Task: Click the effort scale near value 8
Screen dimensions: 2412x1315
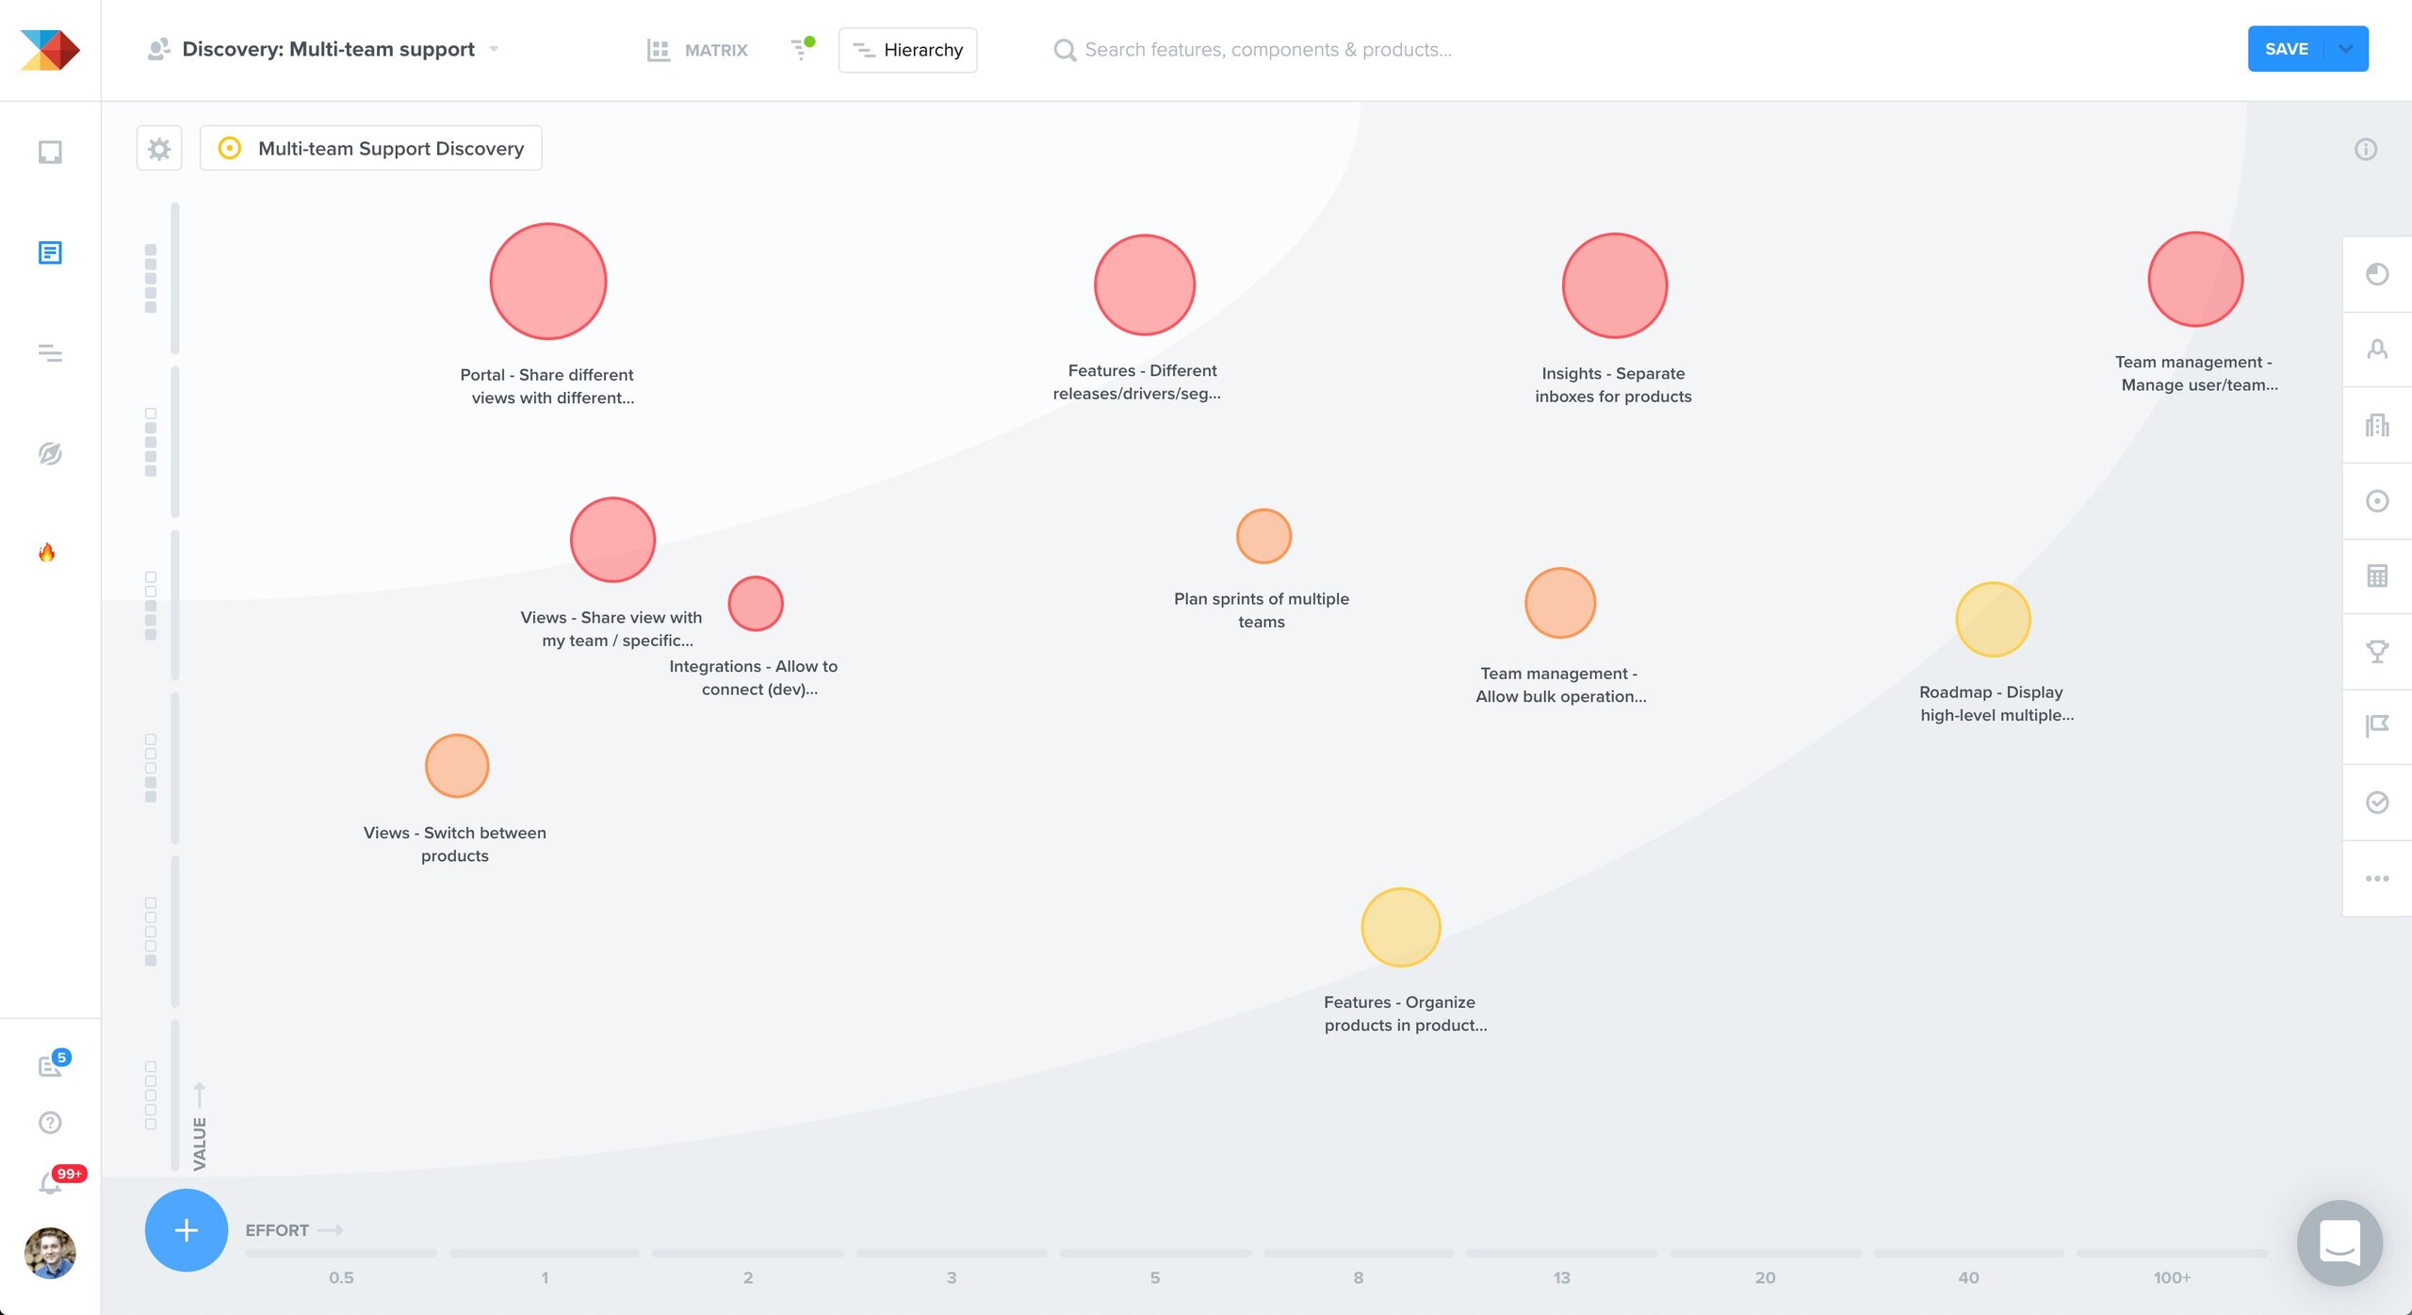Action: point(1359,1253)
